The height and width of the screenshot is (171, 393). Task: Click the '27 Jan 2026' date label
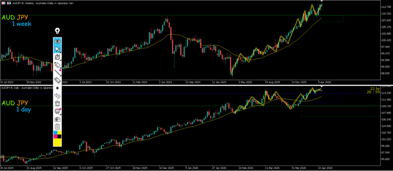219,168
